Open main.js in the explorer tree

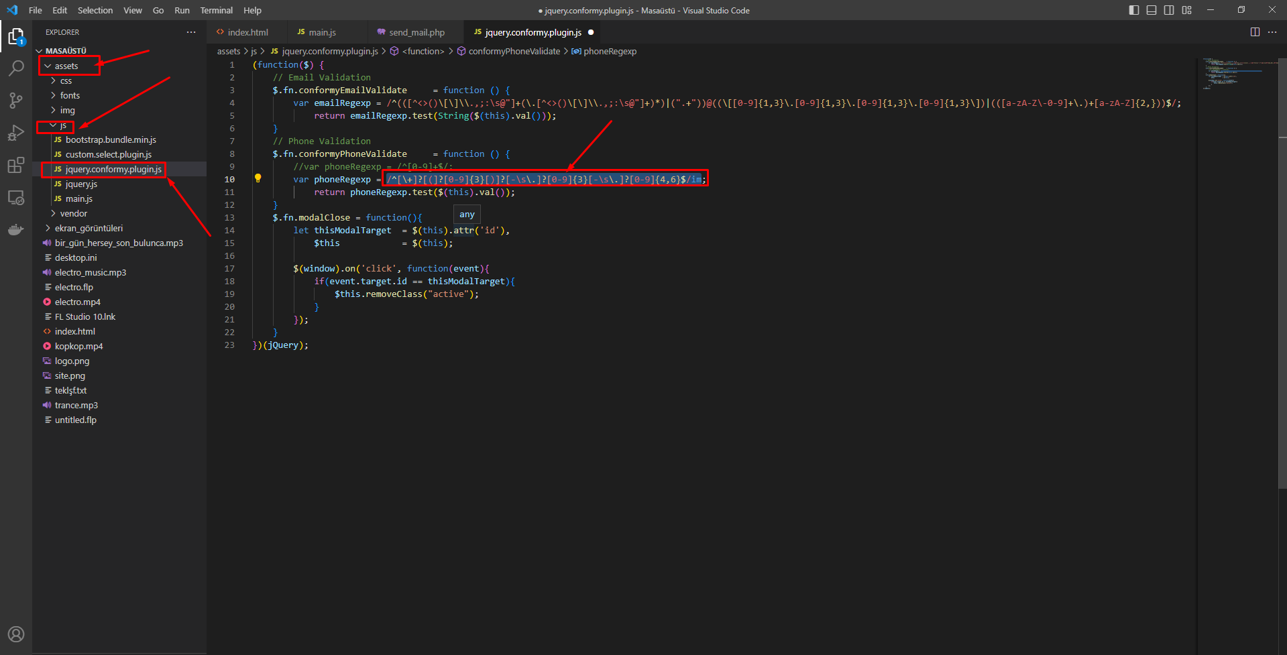(x=79, y=198)
